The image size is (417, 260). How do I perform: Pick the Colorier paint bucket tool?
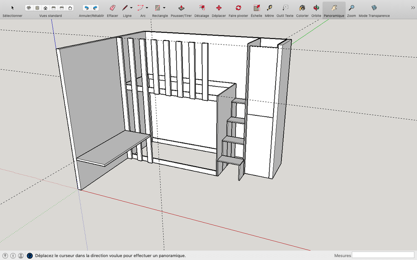302,8
